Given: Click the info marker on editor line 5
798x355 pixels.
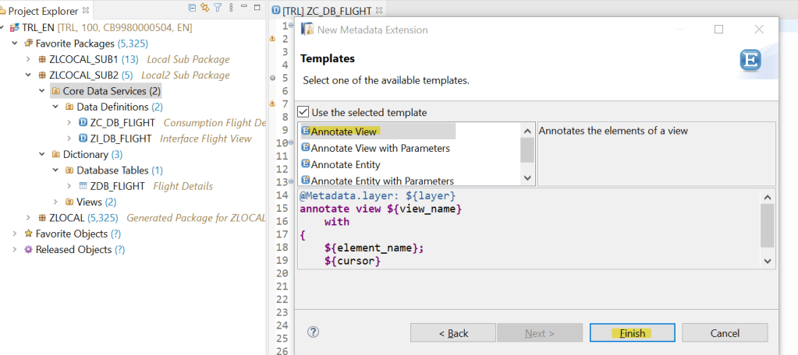Looking at the screenshot, I should [x=272, y=78].
